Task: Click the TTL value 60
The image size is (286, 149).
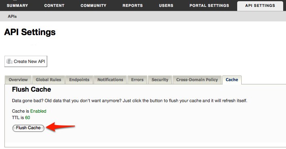Action: (27, 118)
